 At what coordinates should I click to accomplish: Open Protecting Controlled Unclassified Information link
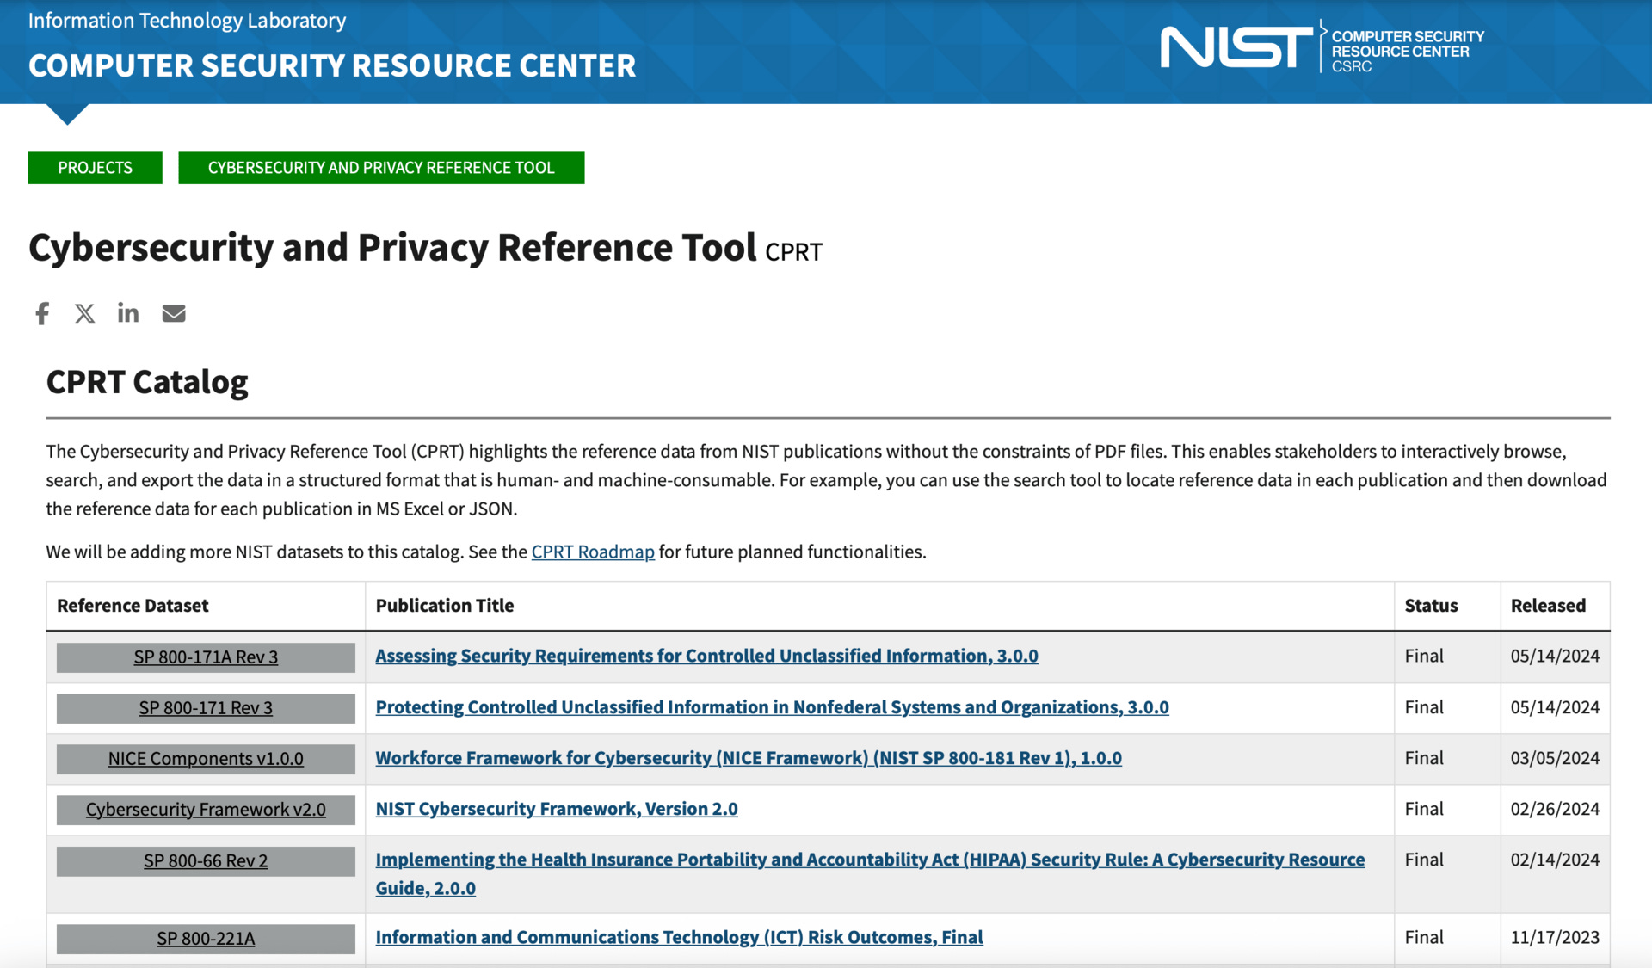[x=772, y=707]
